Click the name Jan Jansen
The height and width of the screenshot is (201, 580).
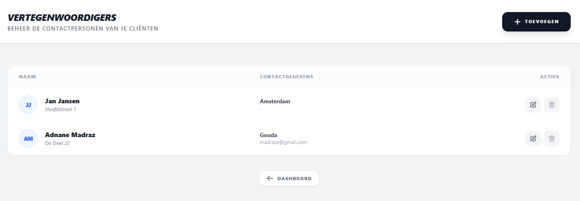pyautogui.click(x=62, y=101)
